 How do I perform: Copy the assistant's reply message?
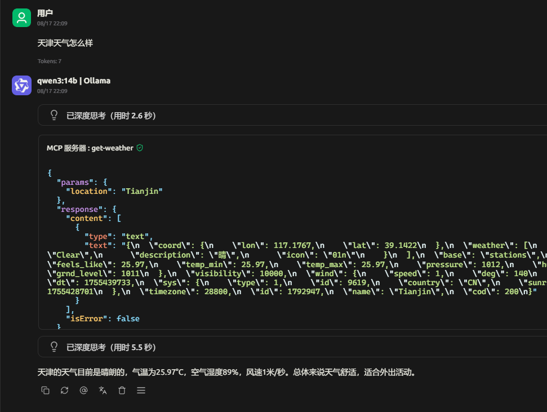[46, 391]
